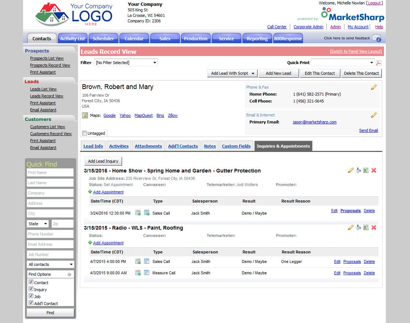Edit the 4/7/2015 Sales Call appointment
Screen dimensions: 410x323
coord(337,261)
